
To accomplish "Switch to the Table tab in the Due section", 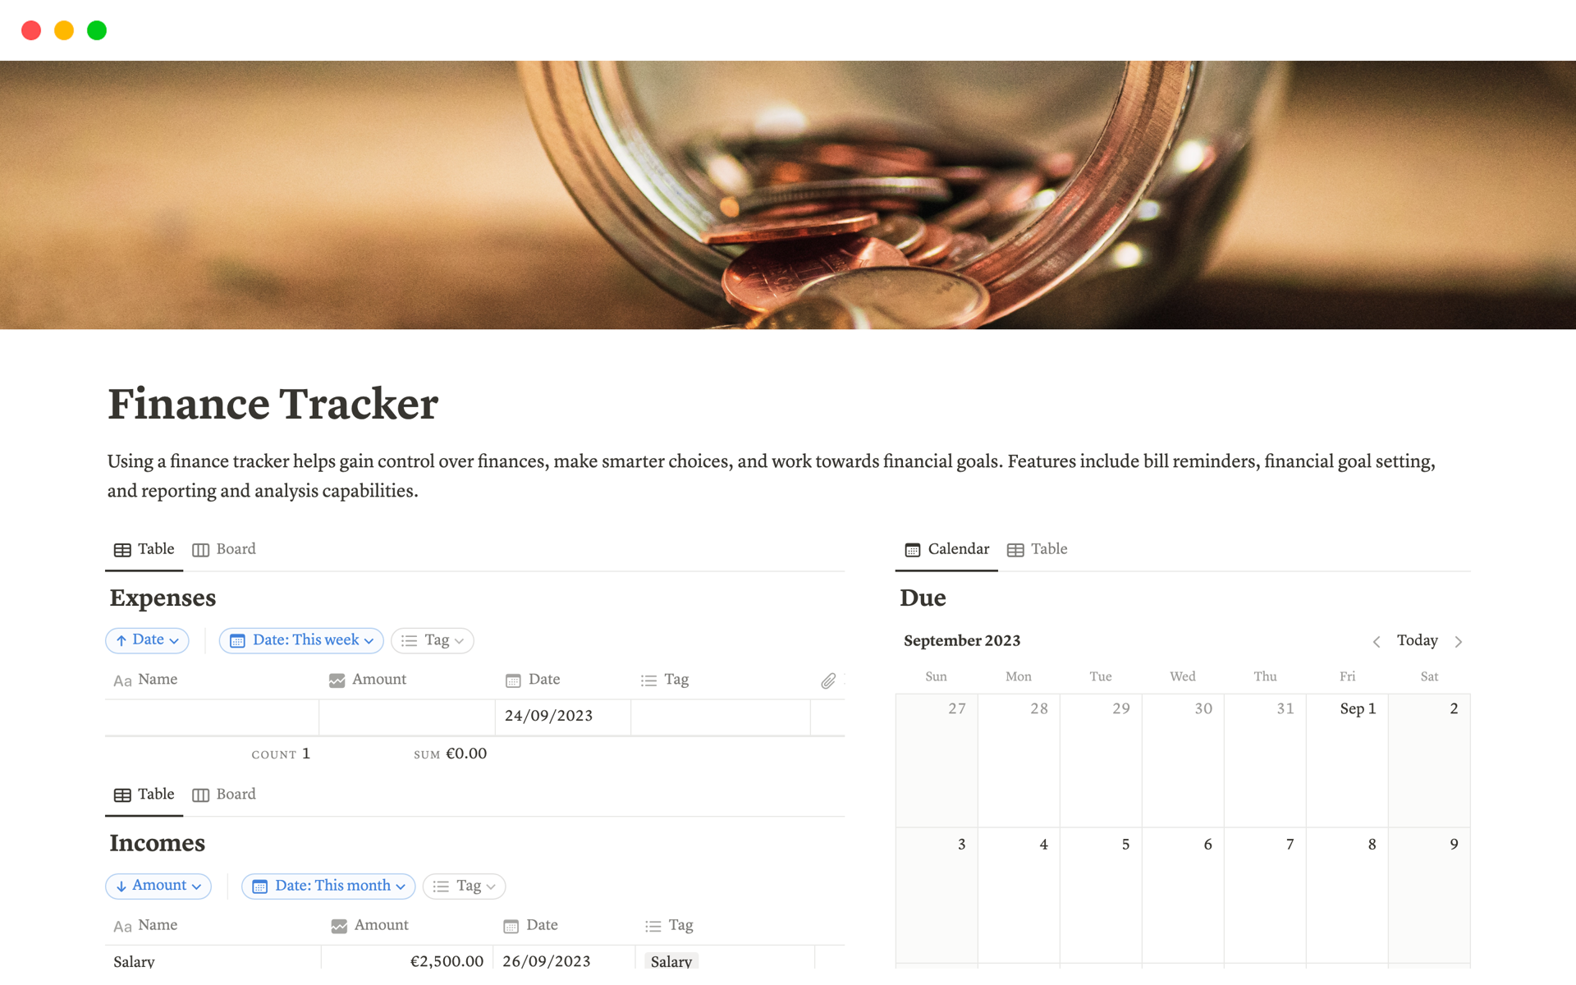I will coord(1049,550).
